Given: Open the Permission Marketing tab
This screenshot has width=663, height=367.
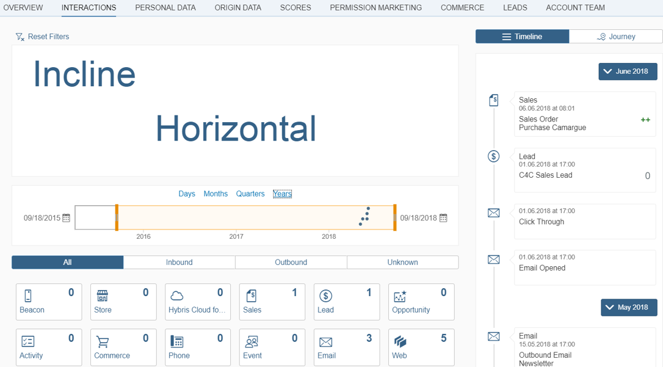Looking at the screenshot, I should click(375, 8).
